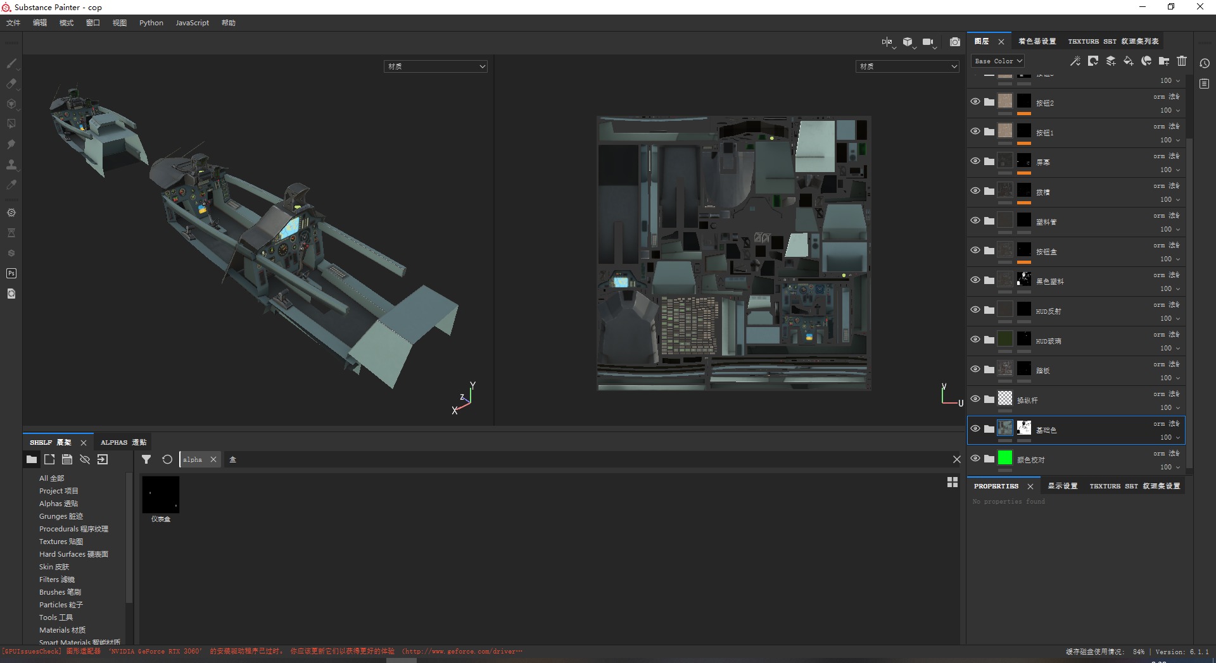This screenshot has width=1216, height=663.
Task: Click the symmetry toggle icon in viewport toolbar
Action: (x=887, y=42)
